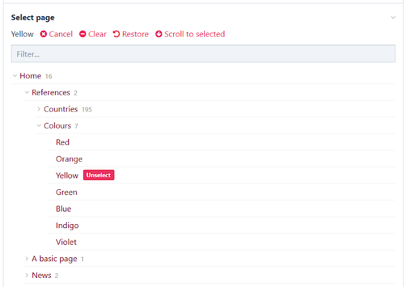
Task: Choose the Orange page
Action: (x=69, y=159)
